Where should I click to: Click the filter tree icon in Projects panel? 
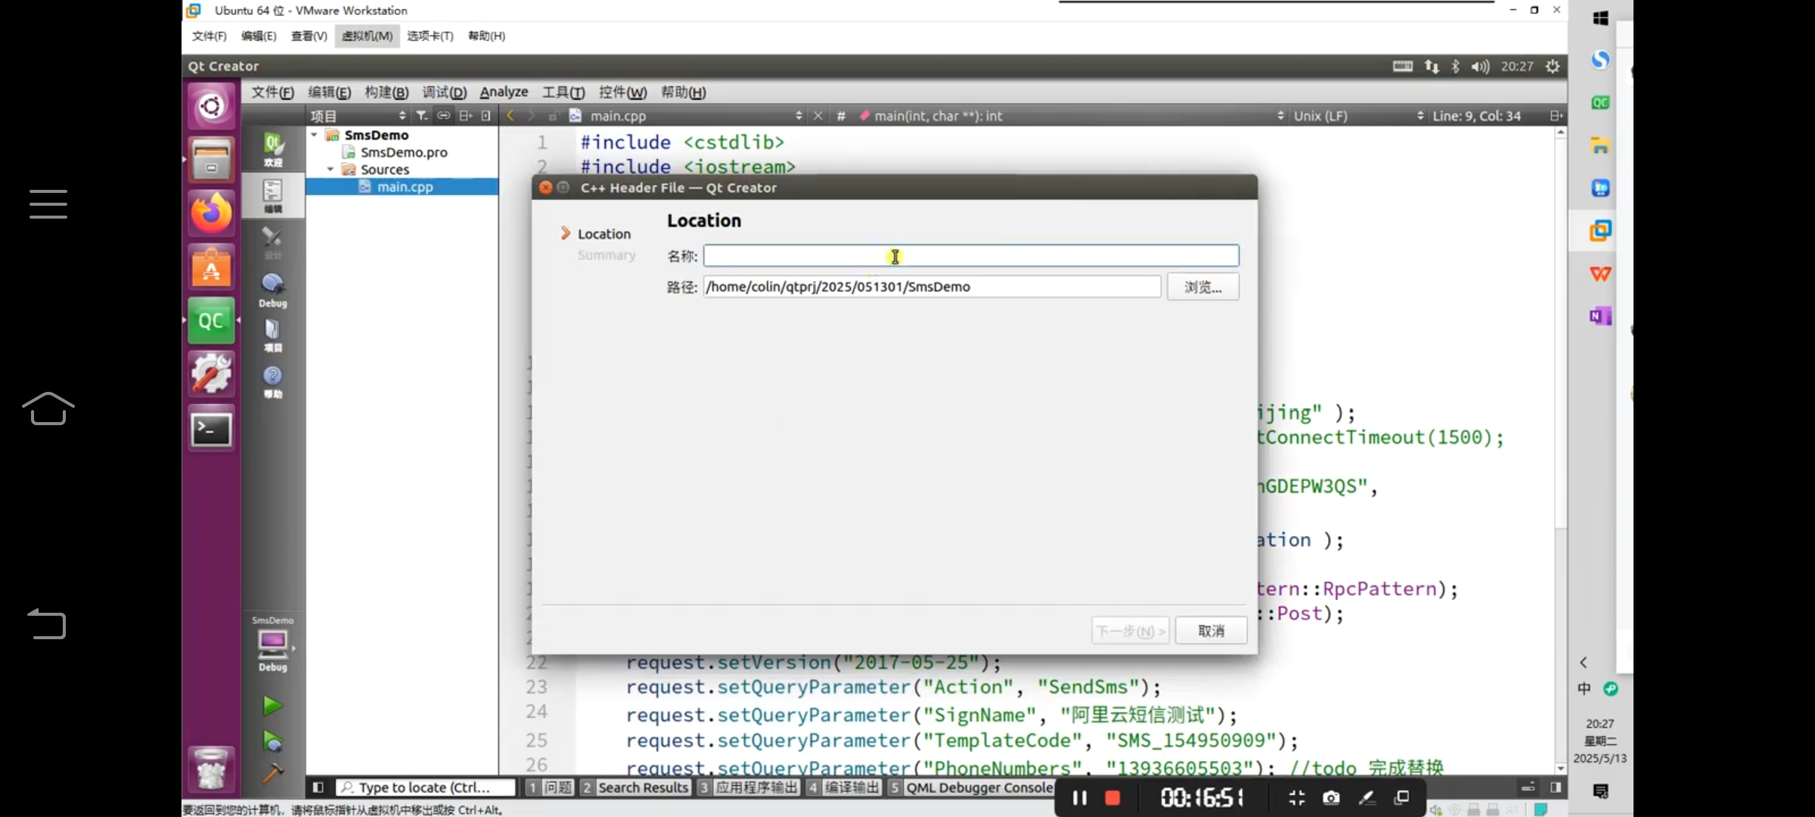(422, 116)
